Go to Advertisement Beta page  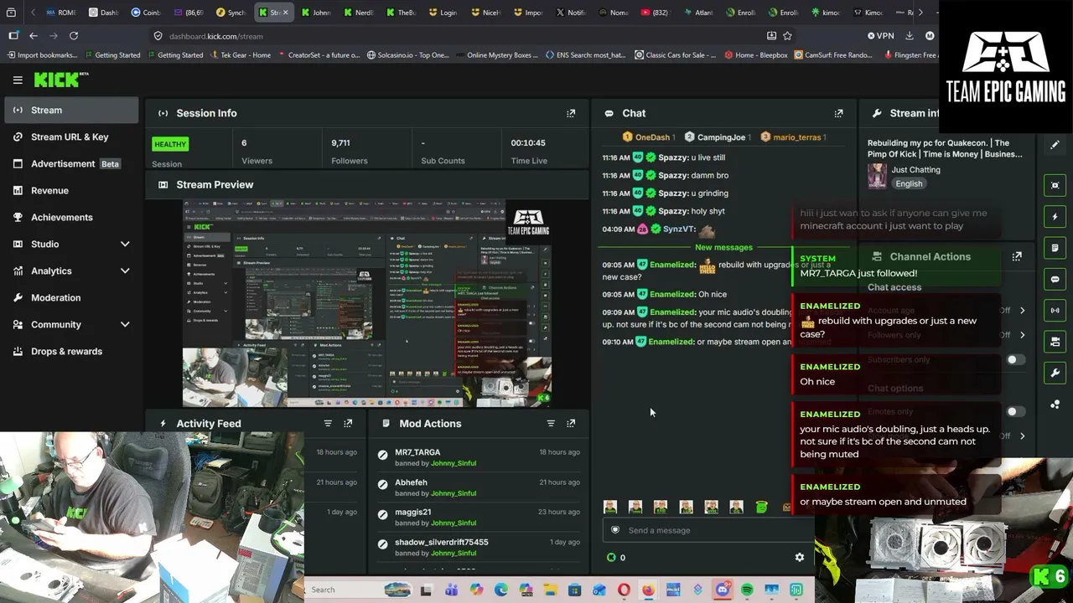point(71,163)
